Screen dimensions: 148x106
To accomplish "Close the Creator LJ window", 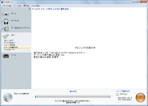I will tap(143, 2).
